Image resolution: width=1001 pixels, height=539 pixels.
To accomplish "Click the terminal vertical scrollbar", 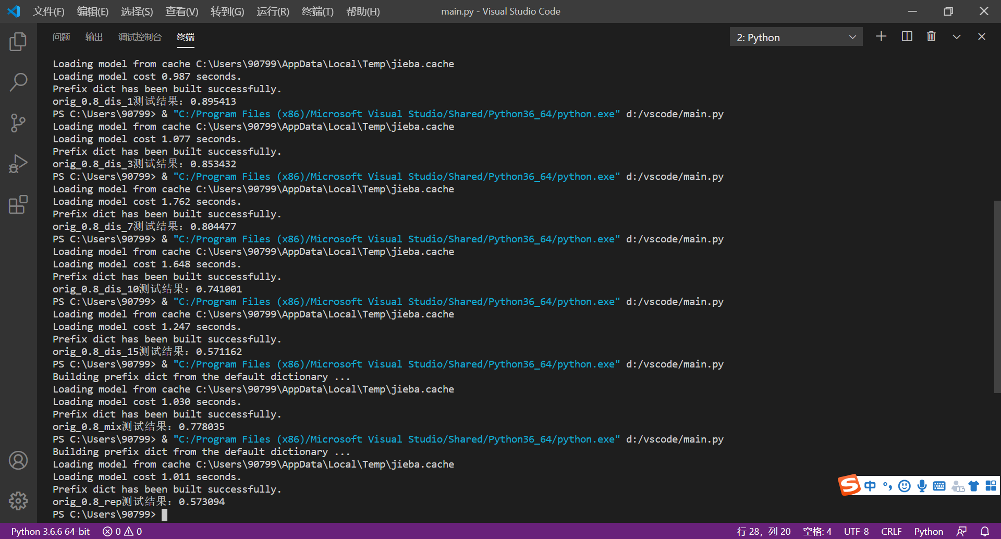I will [x=997, y=297].
